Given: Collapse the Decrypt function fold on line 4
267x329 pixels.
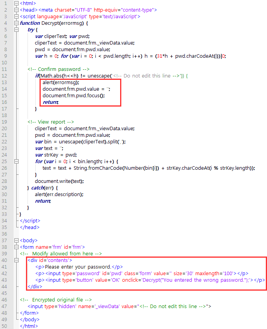Looking at the screenshot, I should (16, 23).
